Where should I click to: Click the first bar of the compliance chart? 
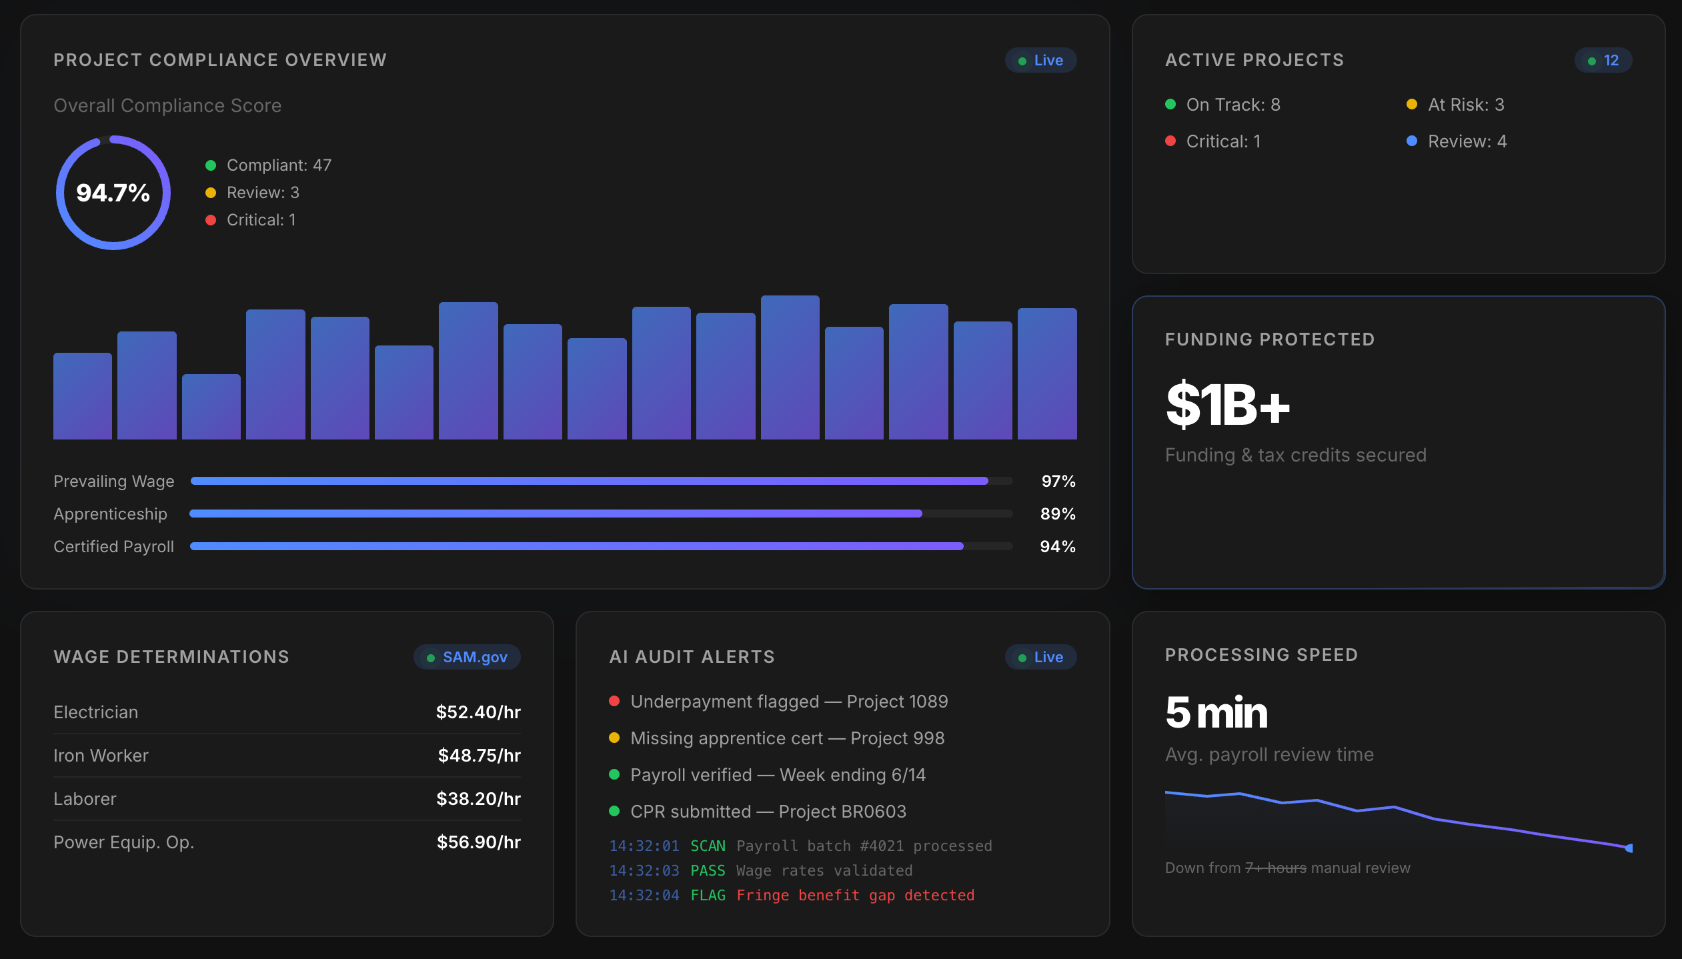[83, 396]
